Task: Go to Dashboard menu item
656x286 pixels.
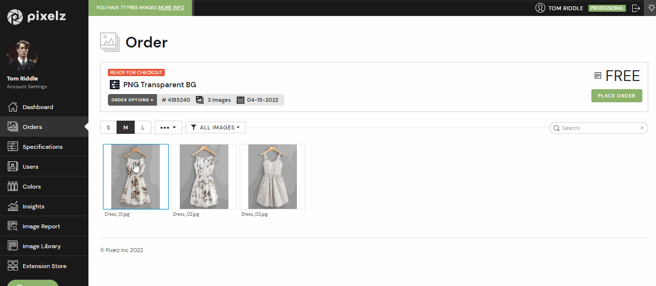Action: (44, 107)
